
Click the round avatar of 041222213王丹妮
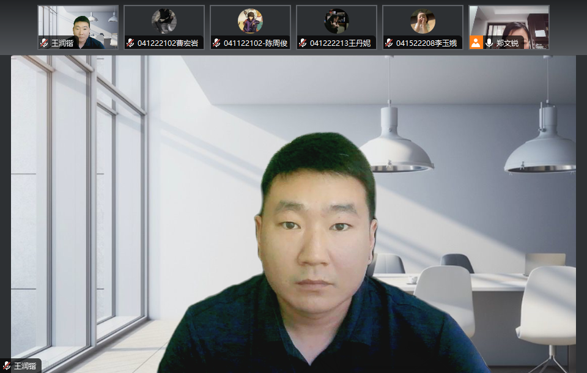coord(336,21)
